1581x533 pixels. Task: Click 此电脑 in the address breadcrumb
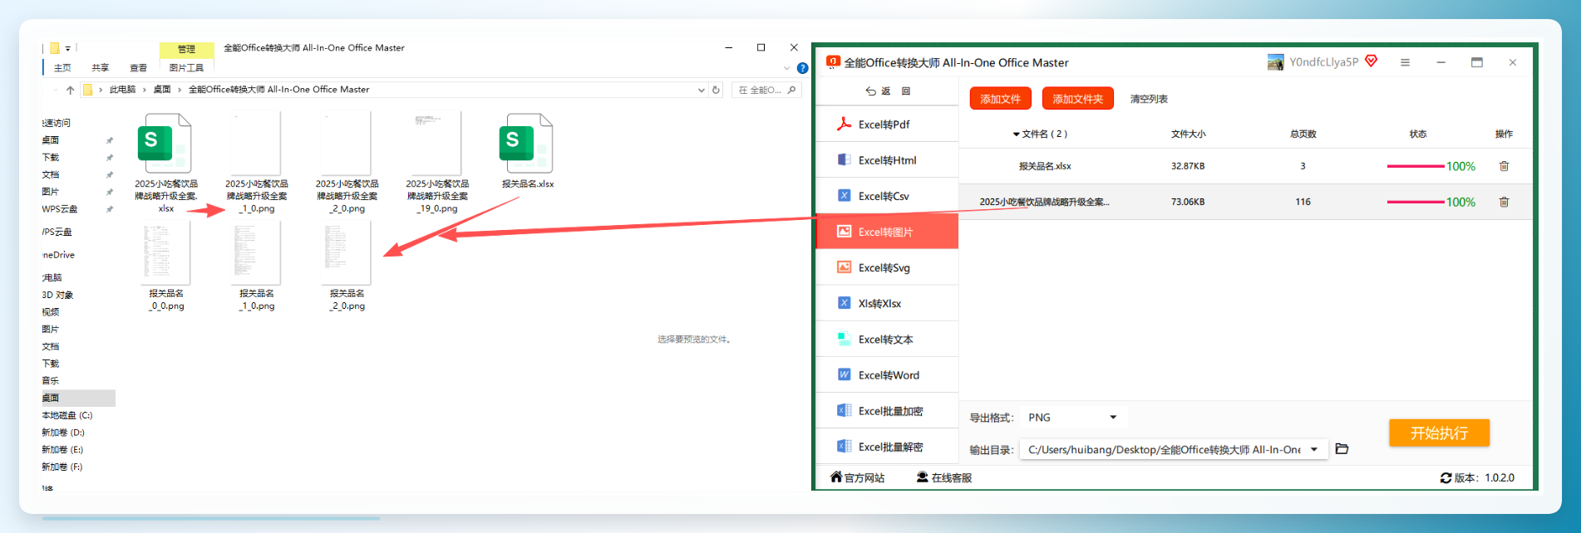(x=122, y=90)
